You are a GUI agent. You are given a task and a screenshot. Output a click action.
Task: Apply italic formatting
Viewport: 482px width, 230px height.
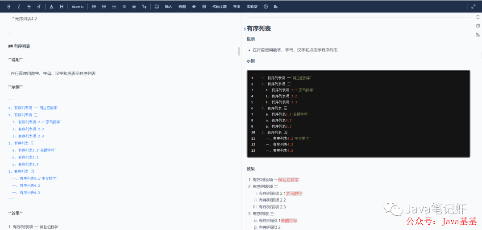pos(19,6)
